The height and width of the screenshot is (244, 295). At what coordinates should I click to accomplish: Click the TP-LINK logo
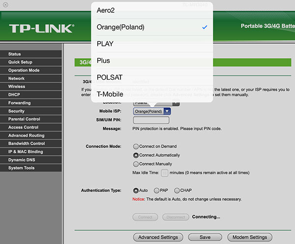42,29
